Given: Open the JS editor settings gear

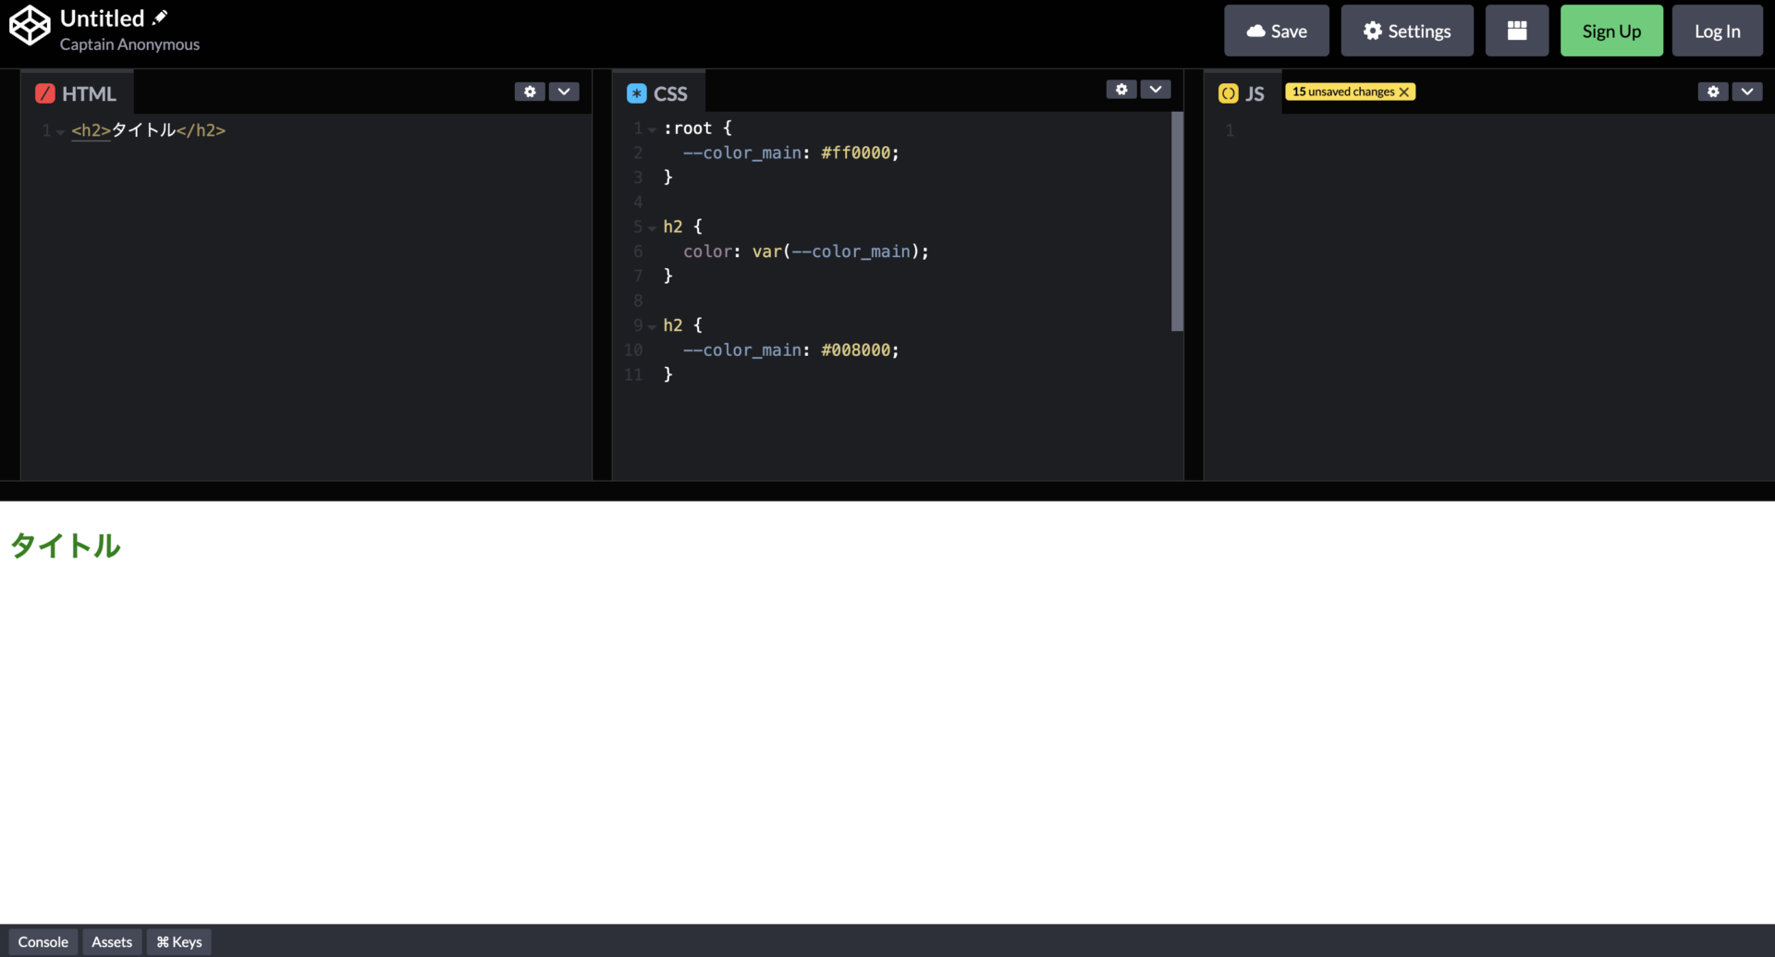Looking at the screenshot, I should pos(1713,92).
